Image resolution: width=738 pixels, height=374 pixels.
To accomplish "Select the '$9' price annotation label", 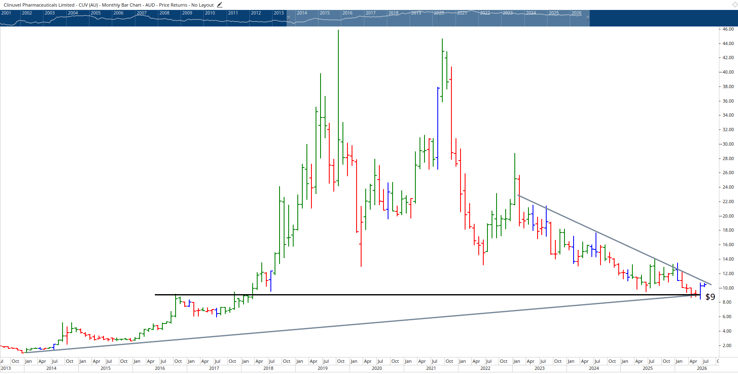I will [710, 297].
